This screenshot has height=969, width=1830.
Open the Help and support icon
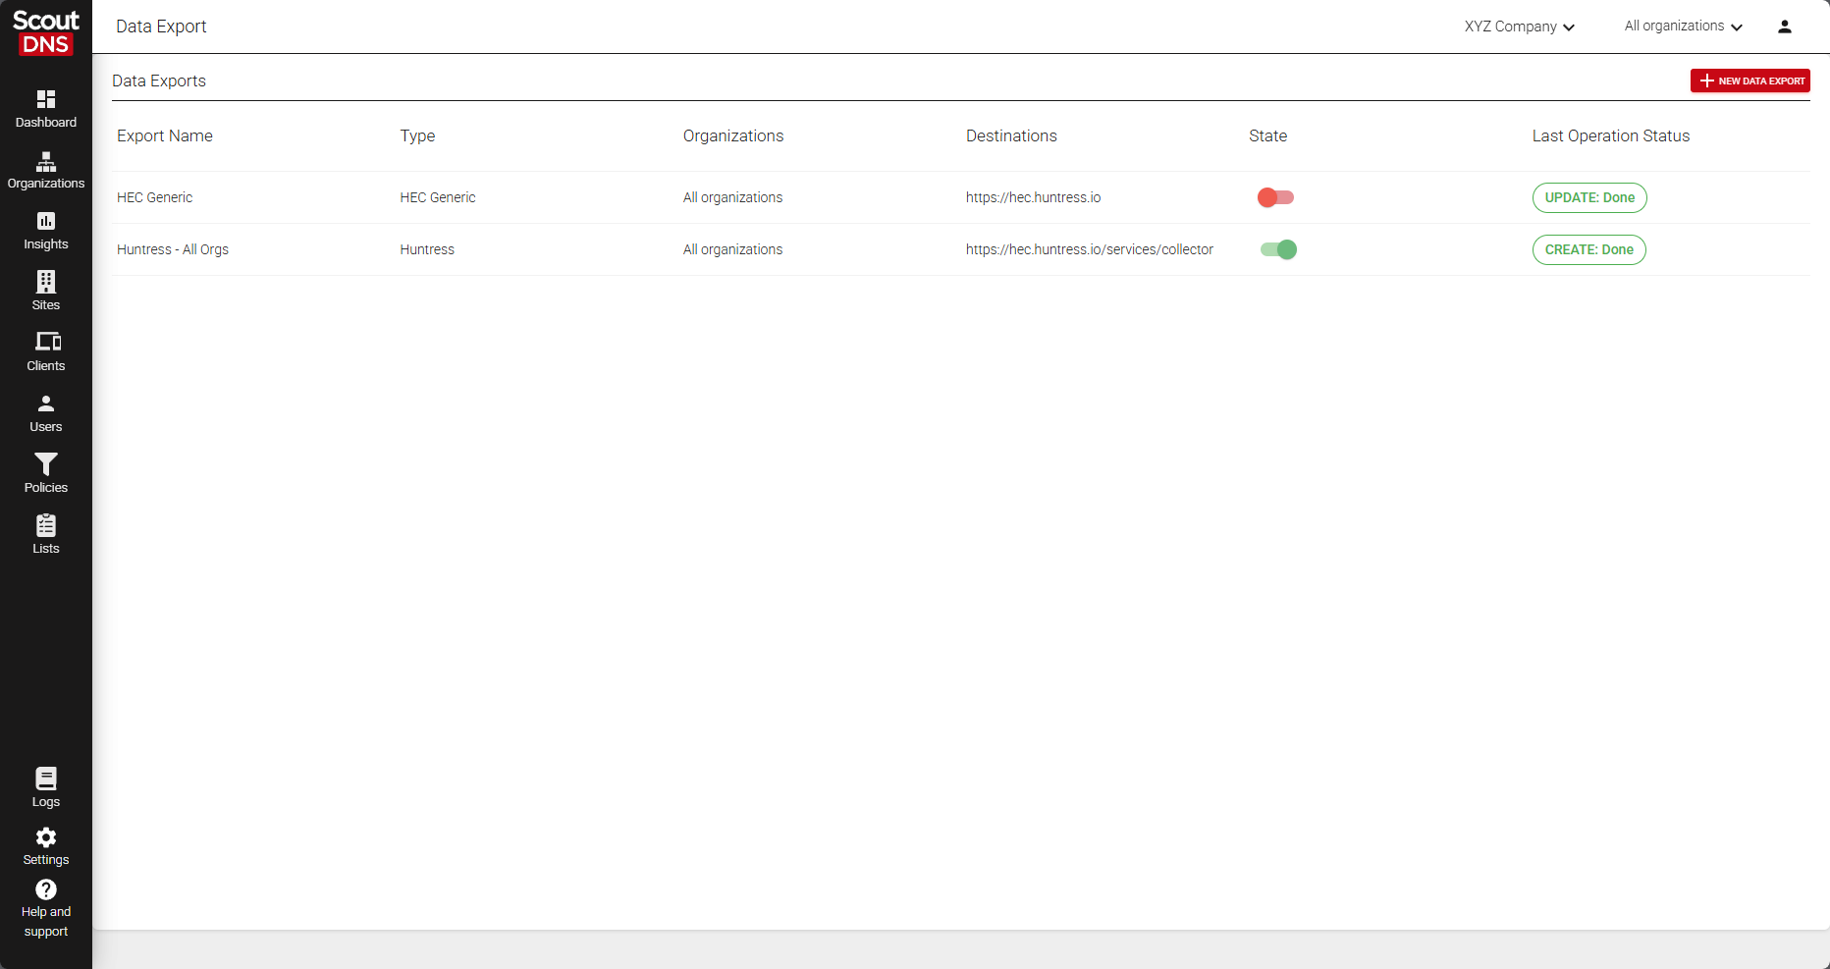click(46, 890)
